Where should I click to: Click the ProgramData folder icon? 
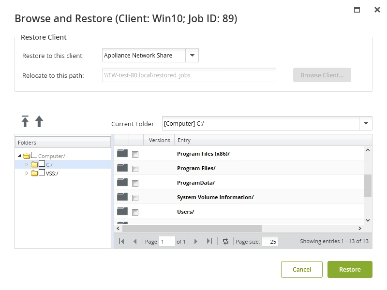tap(122, 183)
